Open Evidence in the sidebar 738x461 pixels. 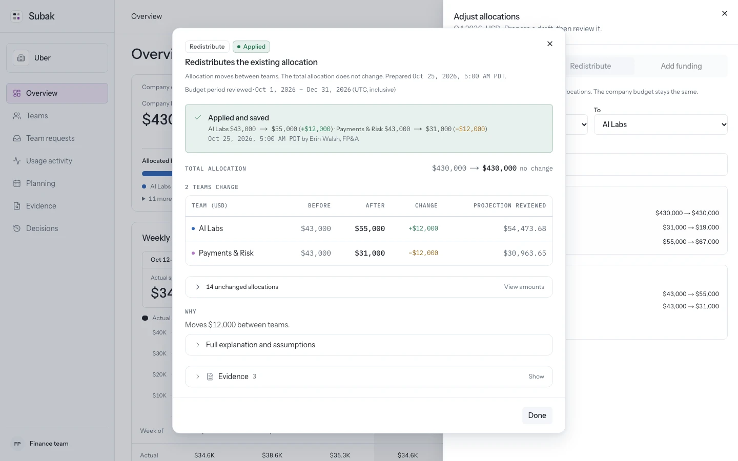pyautogui.click(x=57, y=206)
